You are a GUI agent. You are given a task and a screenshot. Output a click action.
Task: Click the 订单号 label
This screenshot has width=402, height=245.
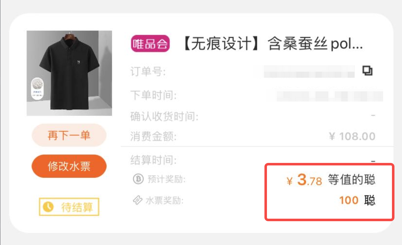coord(148,72)
